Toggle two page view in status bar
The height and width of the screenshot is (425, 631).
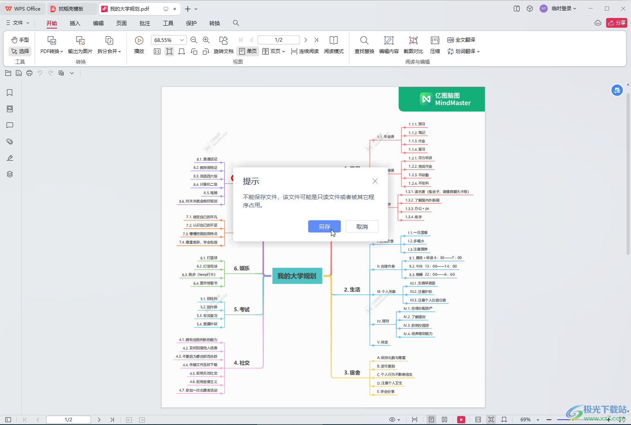coord(444,419)
